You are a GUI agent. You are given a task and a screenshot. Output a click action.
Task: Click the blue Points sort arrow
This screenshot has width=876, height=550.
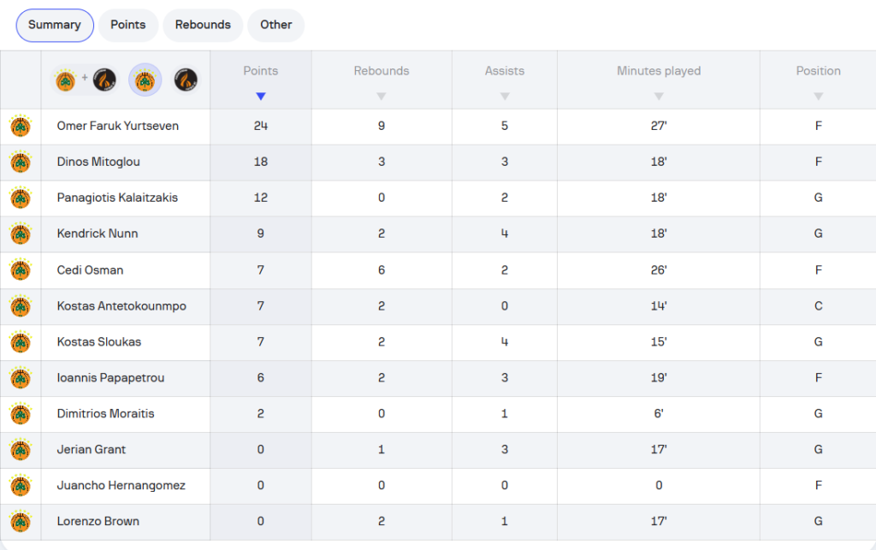click(x=261, y=97)
